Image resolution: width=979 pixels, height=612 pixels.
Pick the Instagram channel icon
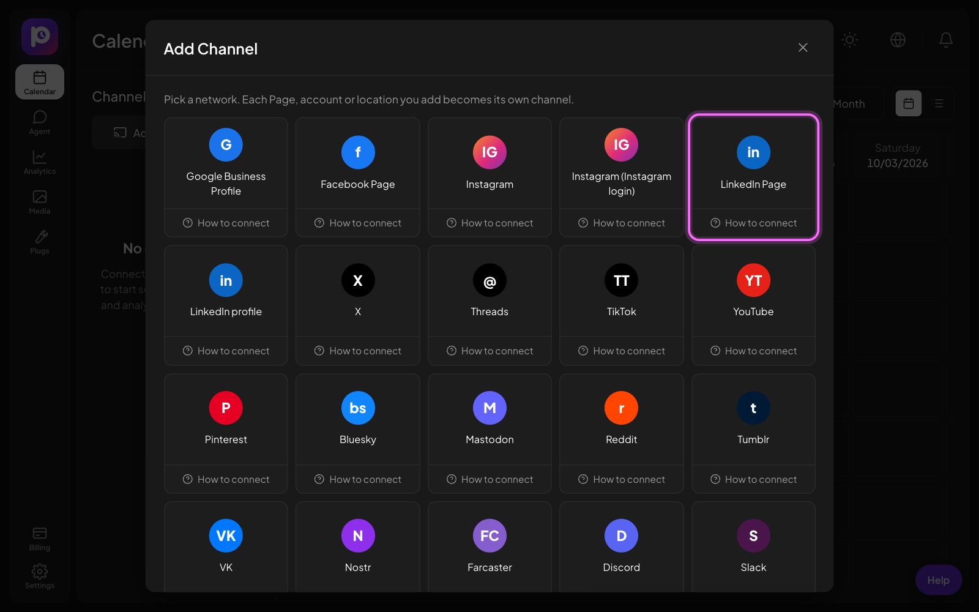489,152
